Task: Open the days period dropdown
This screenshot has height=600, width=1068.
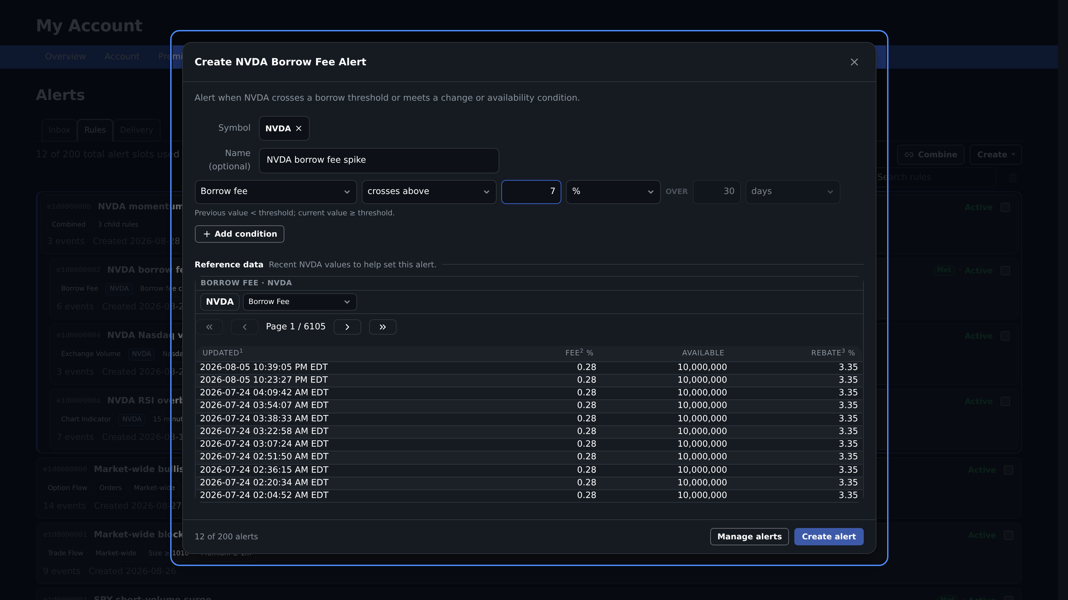Action: [793, 191]
